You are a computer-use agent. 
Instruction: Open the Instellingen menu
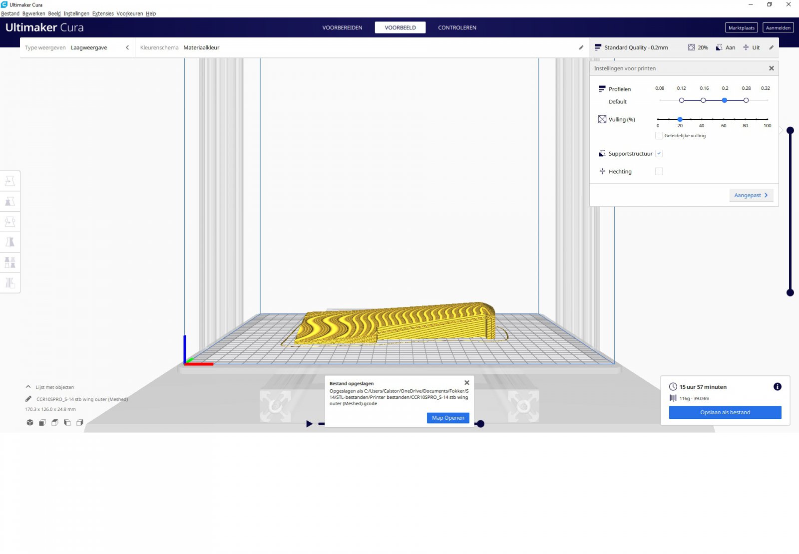tap(76, 13)
